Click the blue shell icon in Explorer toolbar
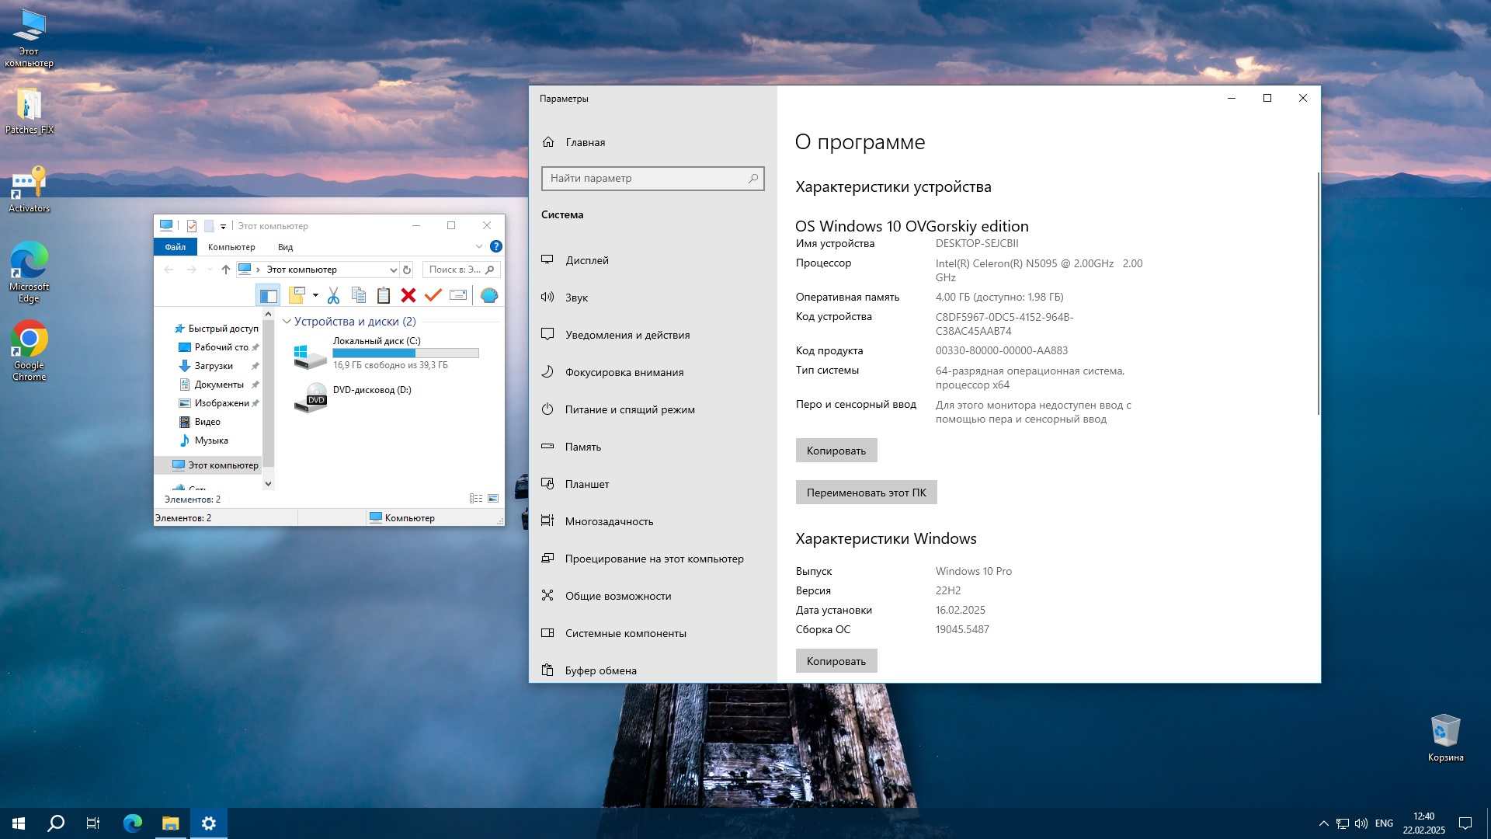This screenshot has height=839, width=1491. (x=489, y=295)
